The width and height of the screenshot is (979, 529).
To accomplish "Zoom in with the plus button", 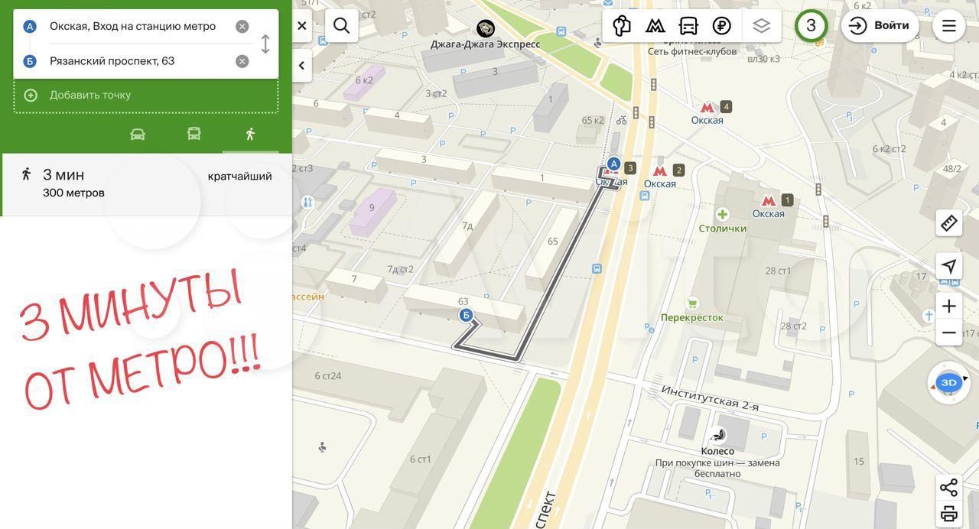I will point(948,307).
